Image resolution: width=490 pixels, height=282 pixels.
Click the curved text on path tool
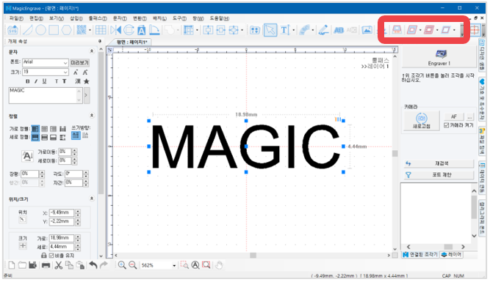(x=303, y=30)
